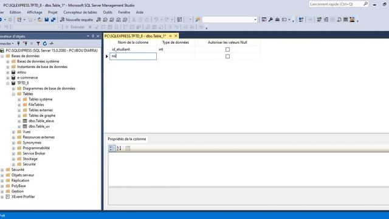Image resolution: width=389 pixels, height=219 pixels.
Task: Collapse the TPTD_8 database node
Action: click(x=8, y=83)
